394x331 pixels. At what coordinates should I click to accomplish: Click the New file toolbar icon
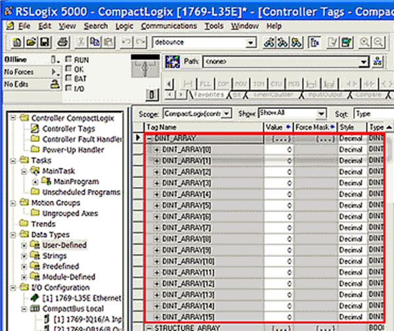coord(17,42)
